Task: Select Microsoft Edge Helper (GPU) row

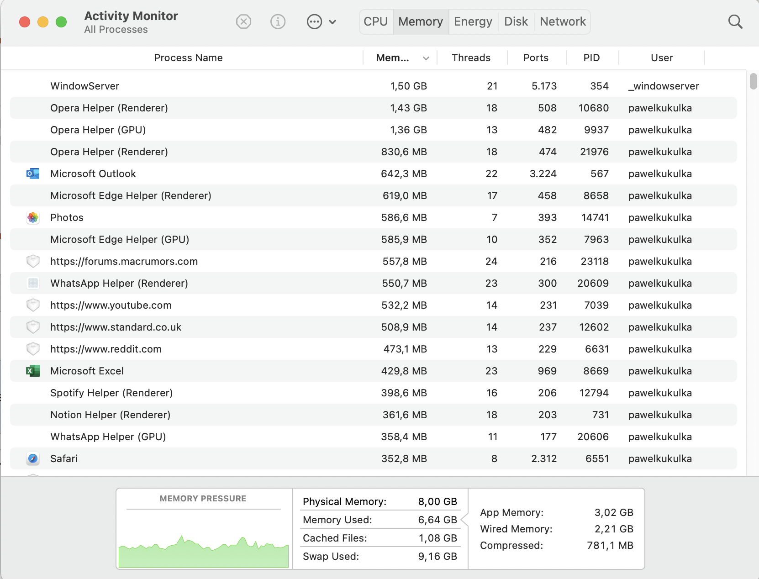Action: 374,239
